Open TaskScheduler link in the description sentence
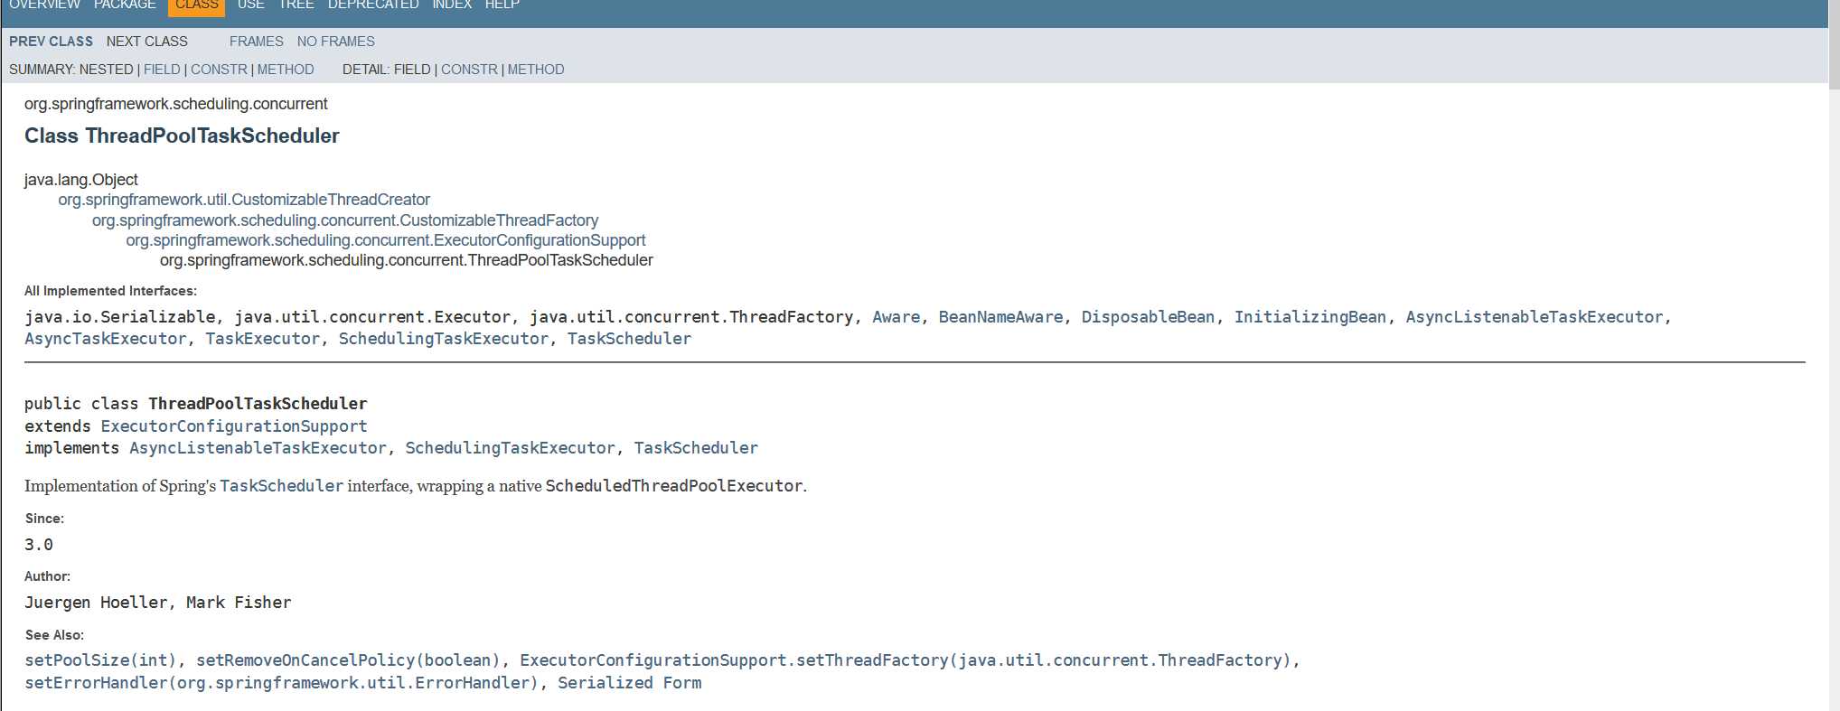The height and width of the screenshot is (711, 1840). [x=281, y=486]
